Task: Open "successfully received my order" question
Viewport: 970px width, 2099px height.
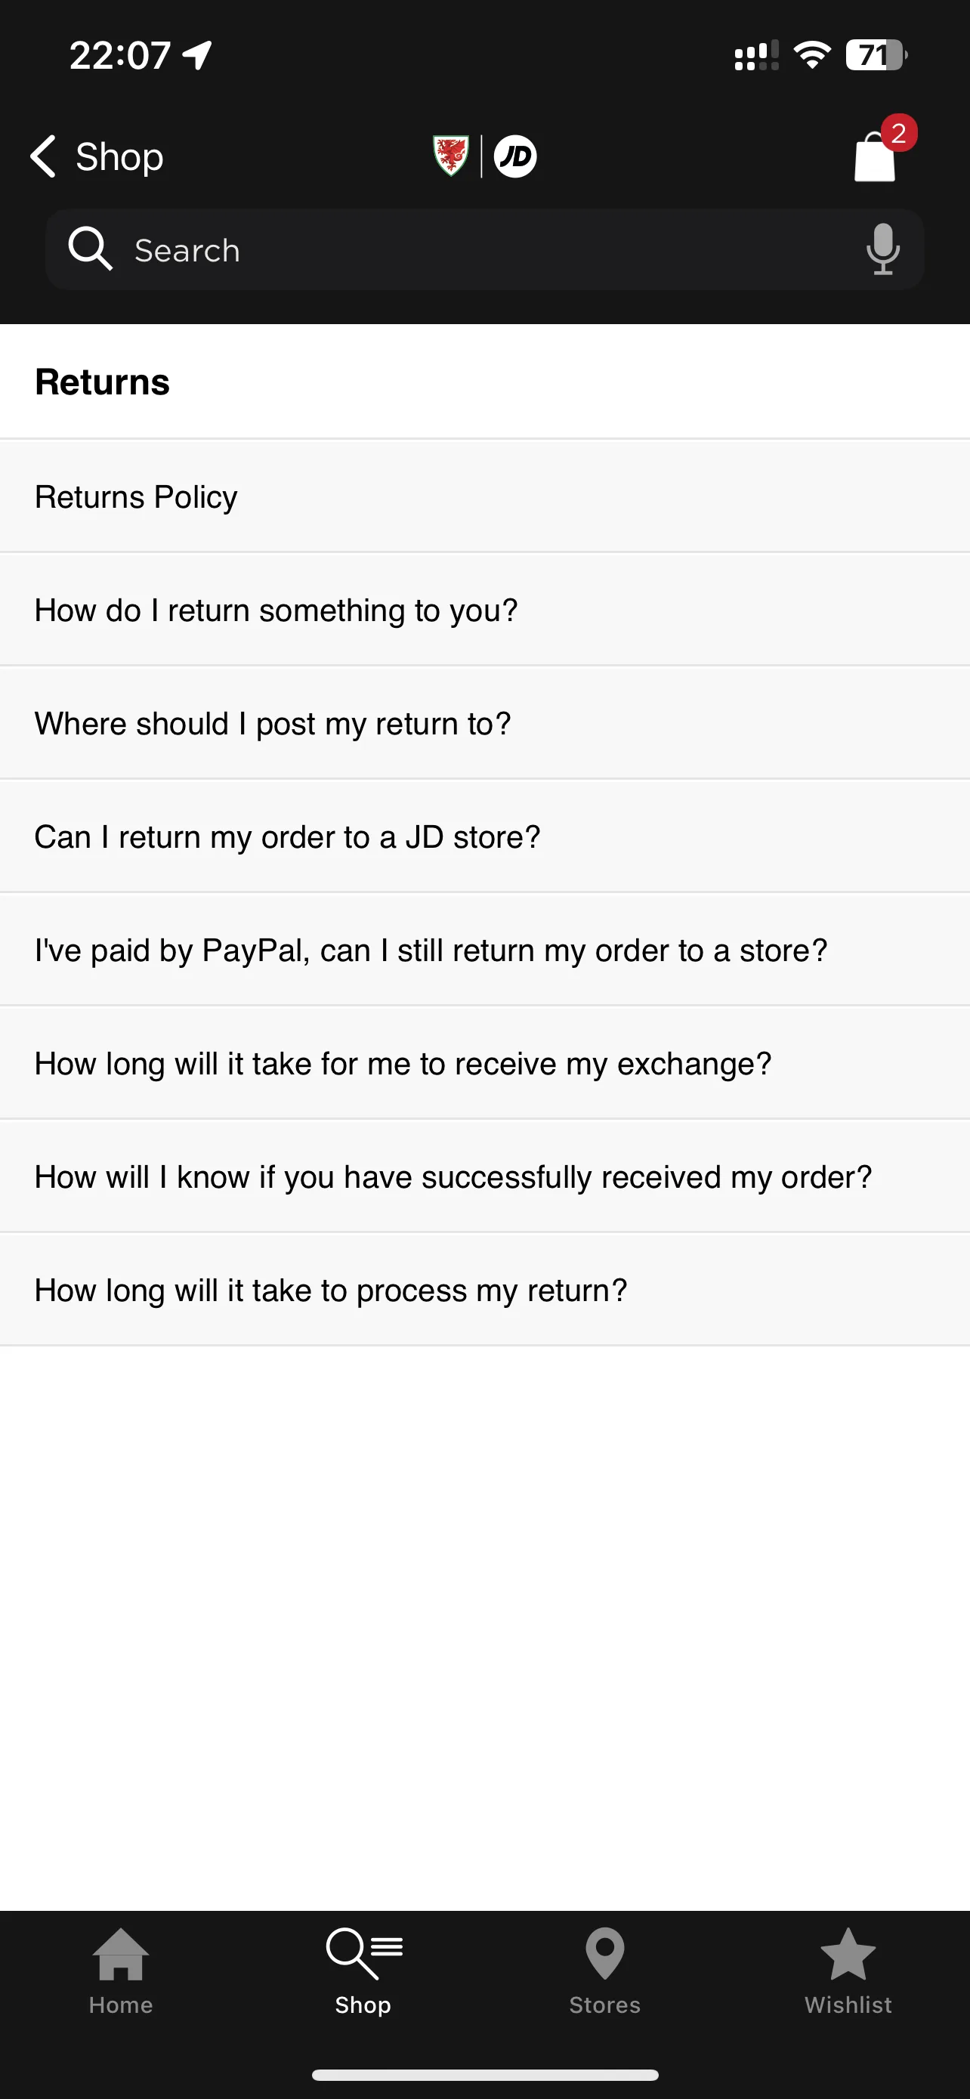Action: coord(484,1176)
